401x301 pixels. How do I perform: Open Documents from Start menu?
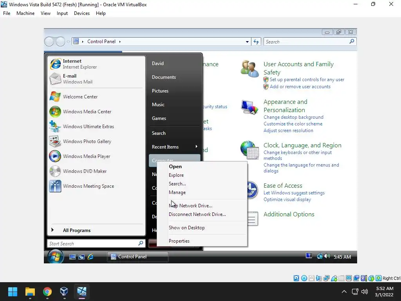pyautogui.click(x=174, y=77)
